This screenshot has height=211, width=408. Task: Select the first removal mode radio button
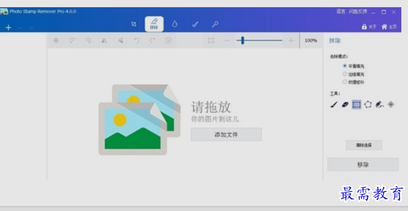(345, 66)
